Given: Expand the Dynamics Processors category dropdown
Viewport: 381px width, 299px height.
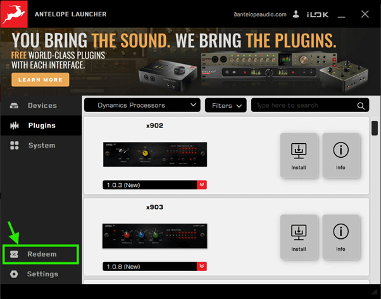Looking at the screenshot, I should (142, 105).
